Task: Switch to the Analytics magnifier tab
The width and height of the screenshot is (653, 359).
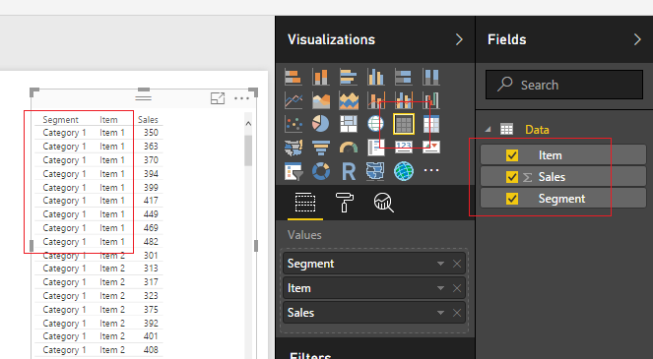Action: pos(383,203)
